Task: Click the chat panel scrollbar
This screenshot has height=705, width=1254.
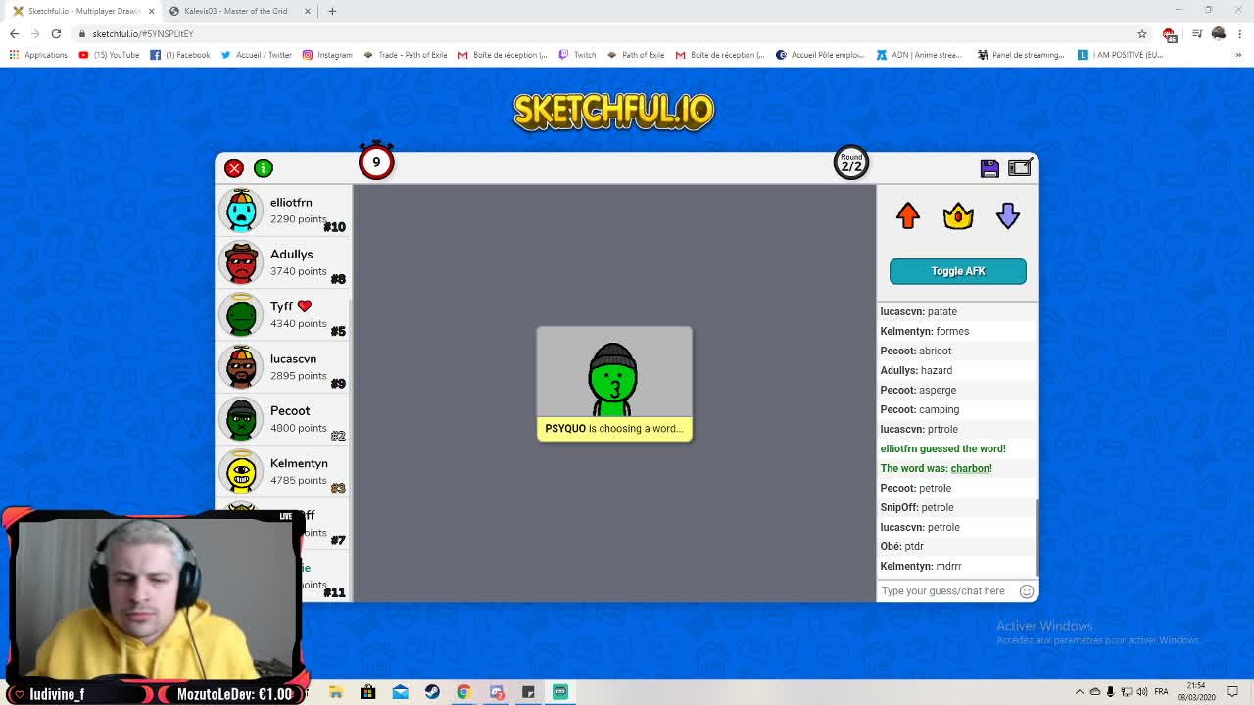Action: coord(1036,537)
